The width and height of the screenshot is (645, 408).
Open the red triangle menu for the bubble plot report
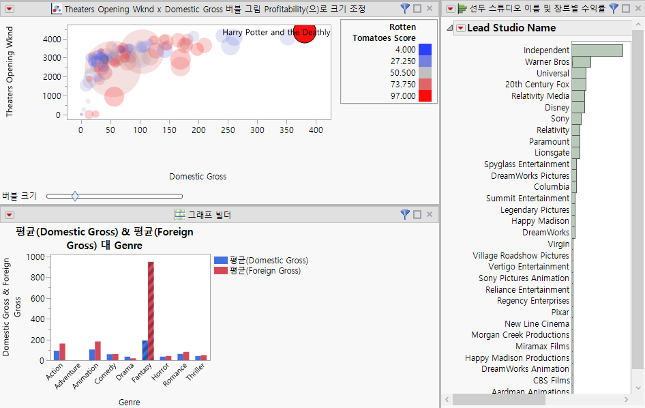click(8, 9)
